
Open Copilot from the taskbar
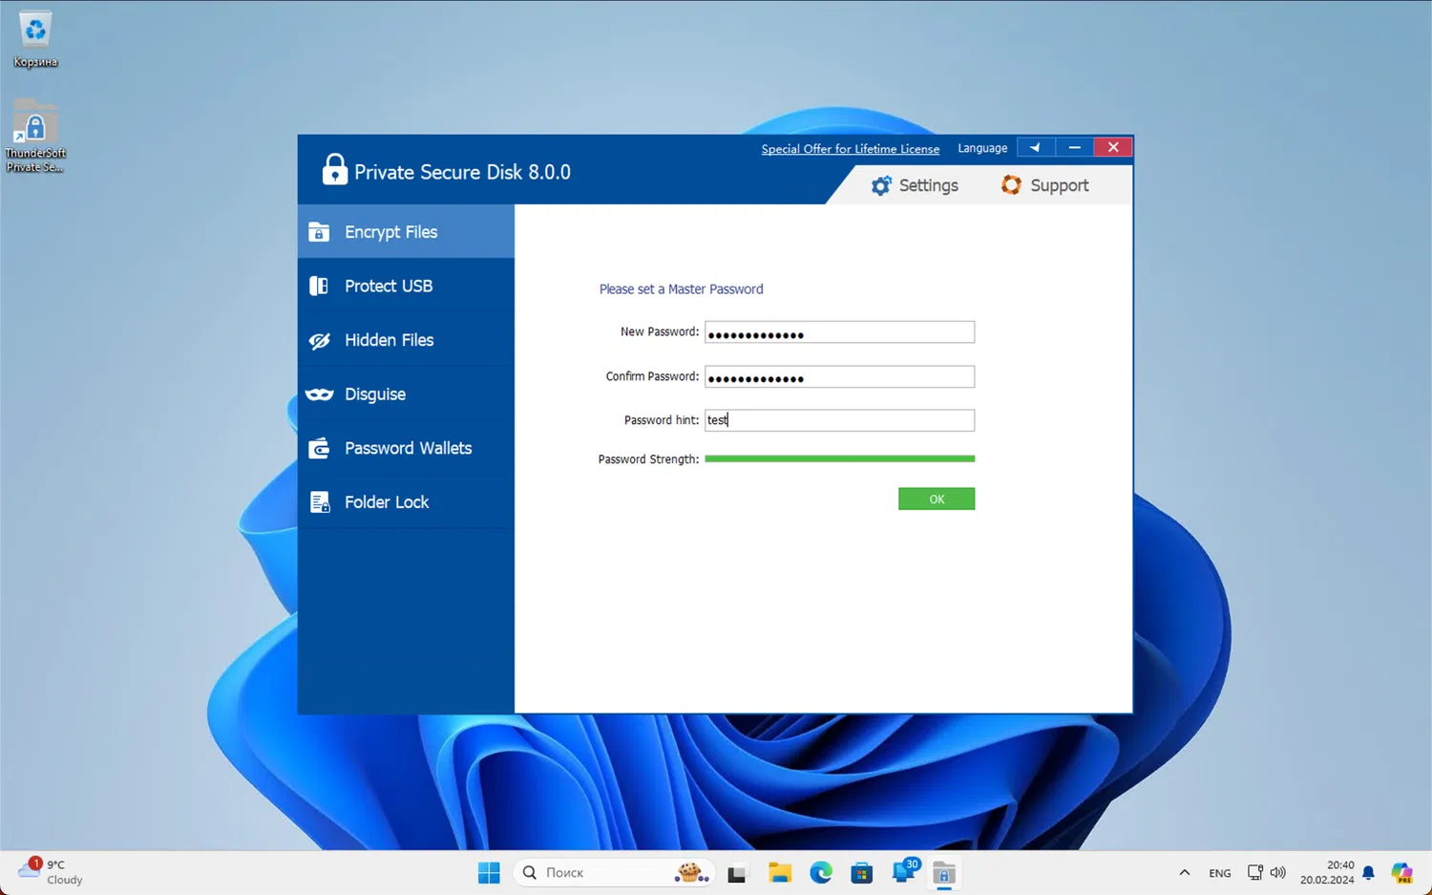coord(1401,873)
